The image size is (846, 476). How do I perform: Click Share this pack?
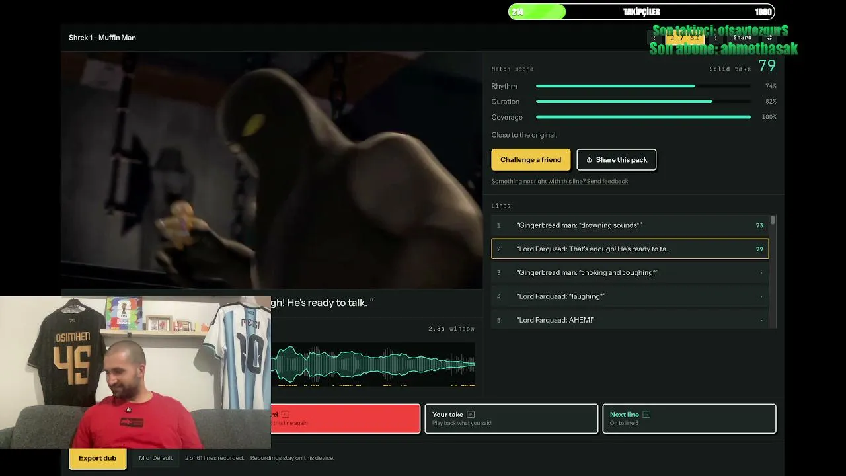[x=617, y=159]
